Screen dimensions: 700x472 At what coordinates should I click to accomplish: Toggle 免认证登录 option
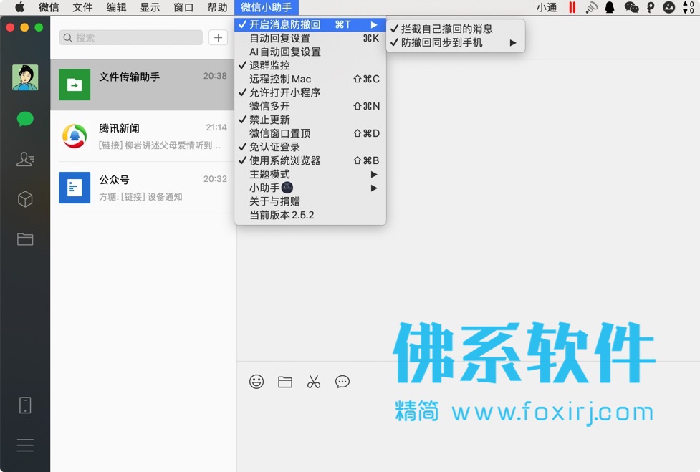click(310, 147)
